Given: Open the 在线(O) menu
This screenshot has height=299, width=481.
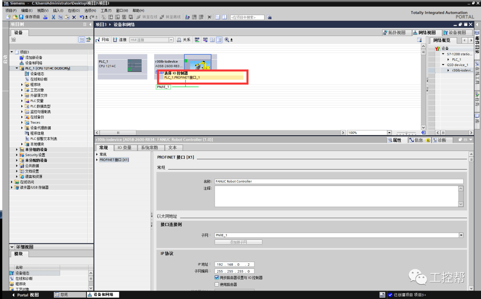Looking at the screenshot, I should coord(73,10).
